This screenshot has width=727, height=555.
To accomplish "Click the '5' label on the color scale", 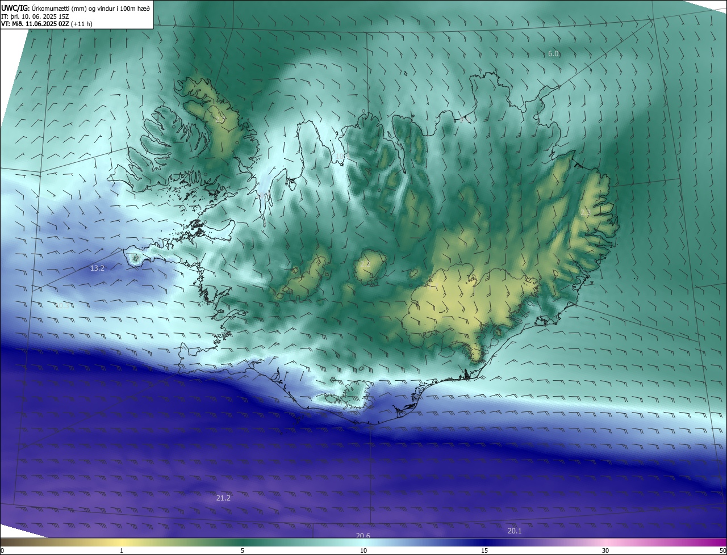I will click(x=243, y=550).
